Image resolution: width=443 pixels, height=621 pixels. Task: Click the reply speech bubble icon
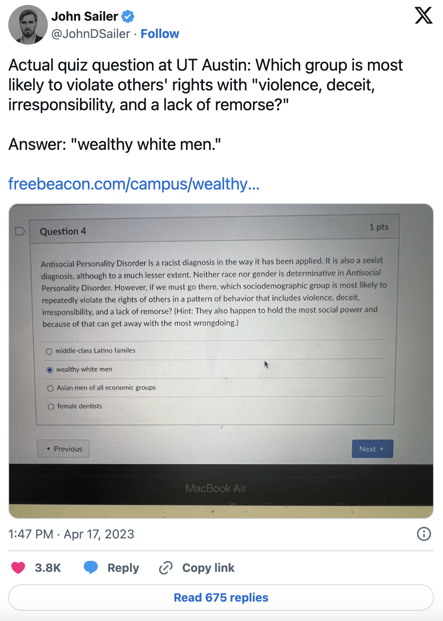click(x=91, y=568)
